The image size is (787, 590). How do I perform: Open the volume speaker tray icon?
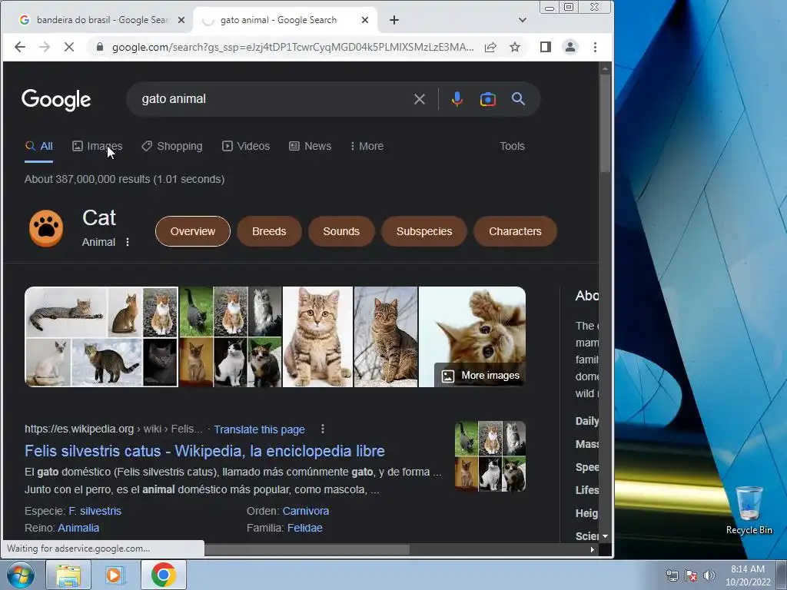click(709, 575)
